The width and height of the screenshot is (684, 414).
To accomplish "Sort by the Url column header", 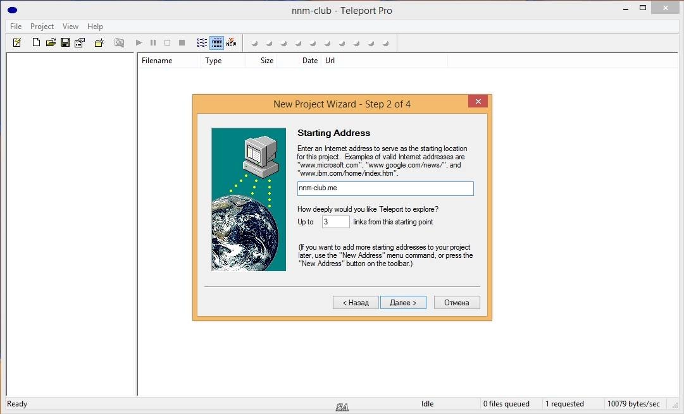I will click(384, 61).
